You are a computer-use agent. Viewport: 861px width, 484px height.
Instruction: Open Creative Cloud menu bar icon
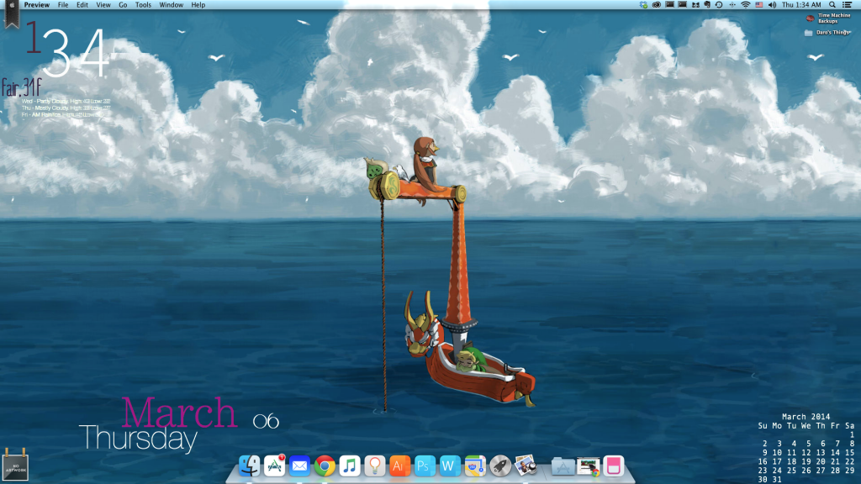[657, 5]
